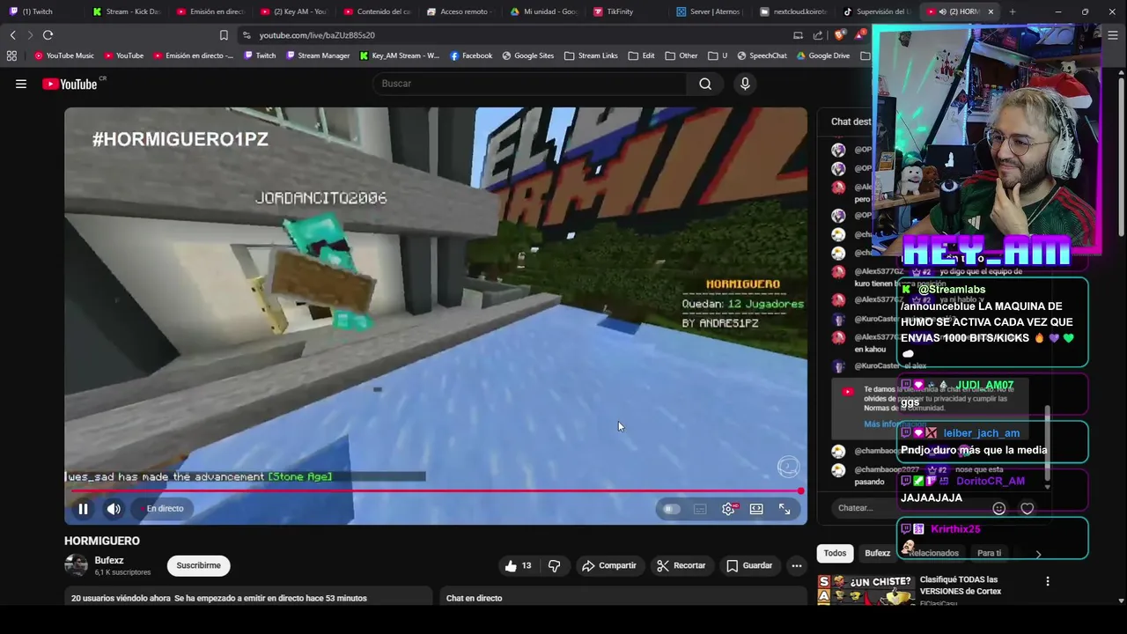Open the Edit bookmark folder
The image size is (1127, 634).
(641, 55)
